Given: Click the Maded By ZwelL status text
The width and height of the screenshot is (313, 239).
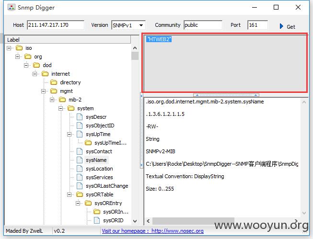Looking at the screenshot, I should (x=24, y=231).
